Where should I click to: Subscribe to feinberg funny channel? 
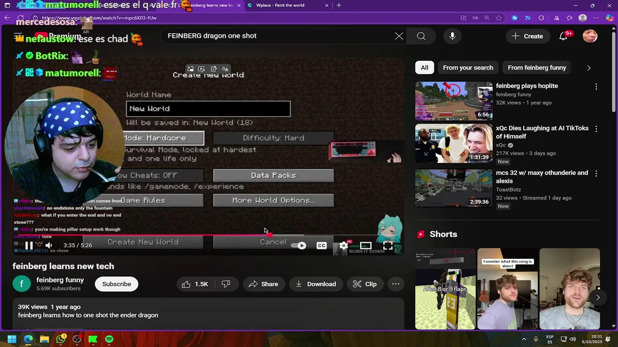pos(116,284)
